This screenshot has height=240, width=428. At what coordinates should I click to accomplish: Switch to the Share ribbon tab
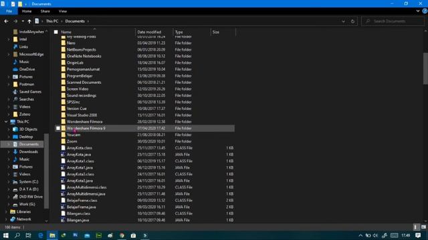click(45, 11)
